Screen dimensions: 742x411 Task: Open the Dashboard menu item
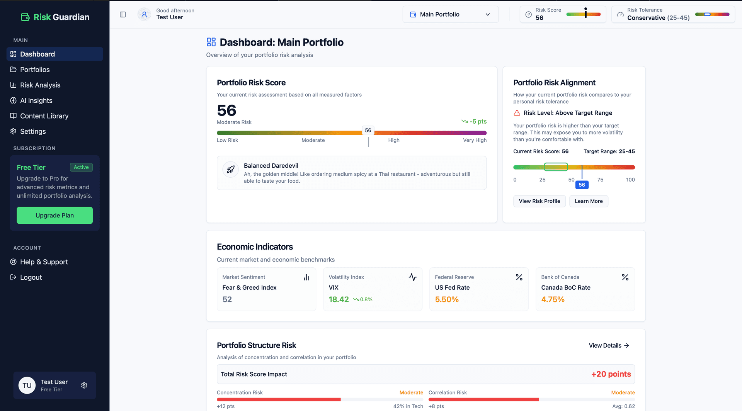(x=55, y=54)
